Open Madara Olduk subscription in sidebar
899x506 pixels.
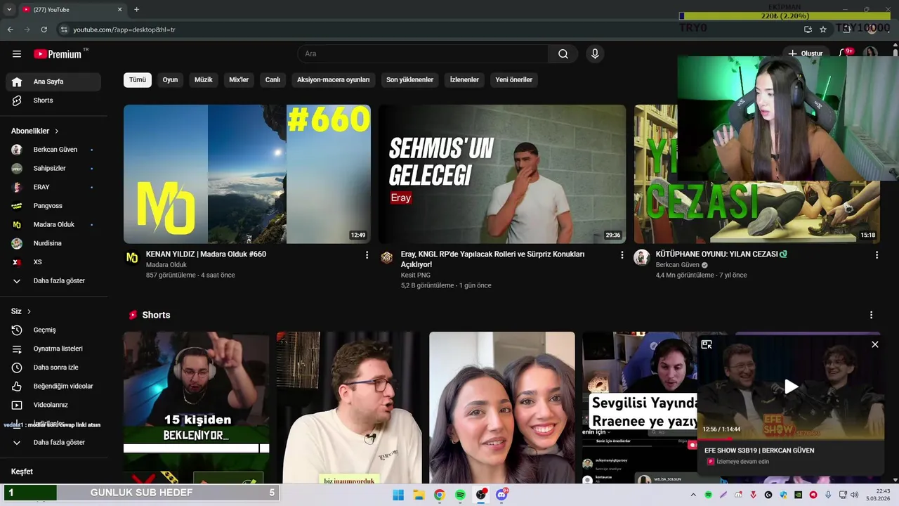(x=53, y=225)
